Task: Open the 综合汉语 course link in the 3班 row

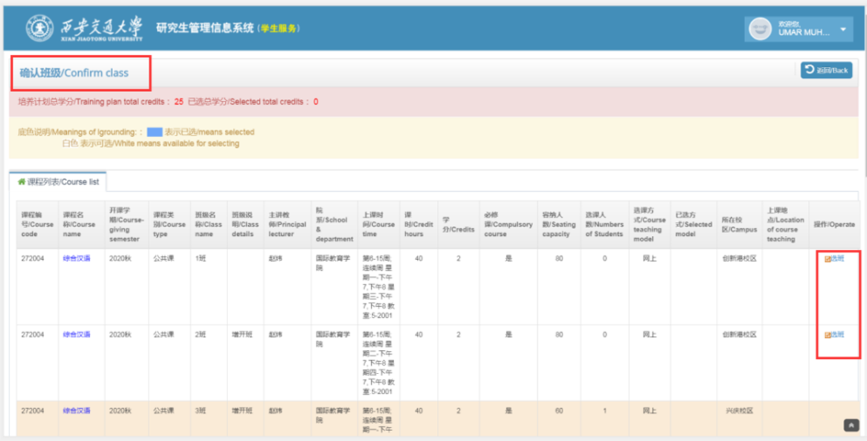Action: (76, 411)
